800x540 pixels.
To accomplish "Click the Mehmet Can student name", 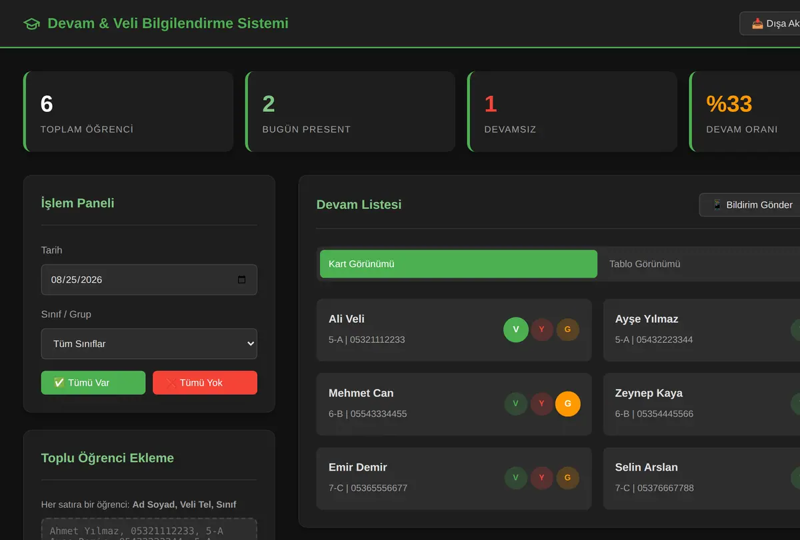I will click(x=361, y=393).
